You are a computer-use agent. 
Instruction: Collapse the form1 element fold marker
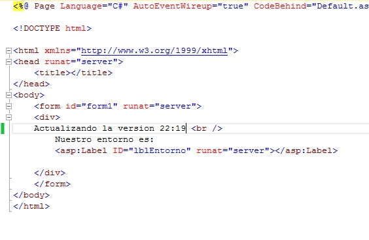[x=9, y=106]
